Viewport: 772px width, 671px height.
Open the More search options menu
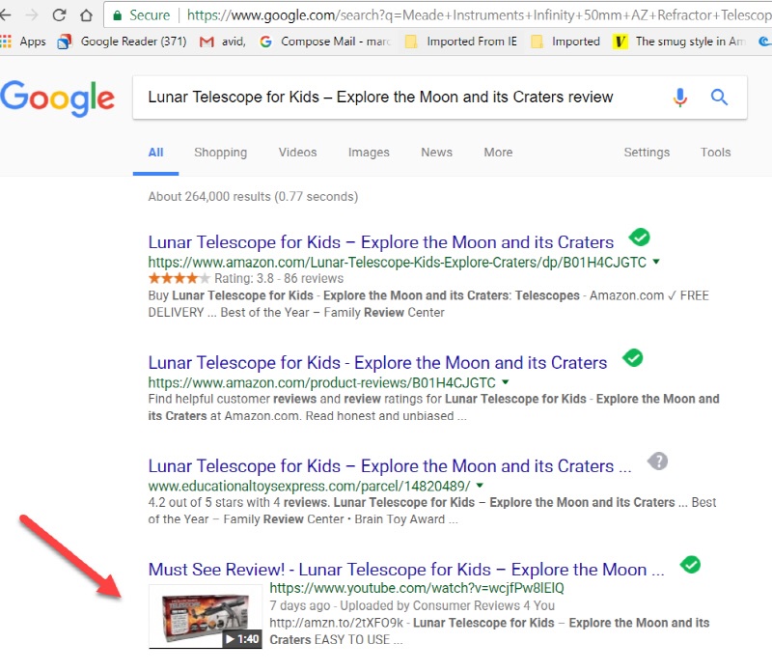(498, 153)
